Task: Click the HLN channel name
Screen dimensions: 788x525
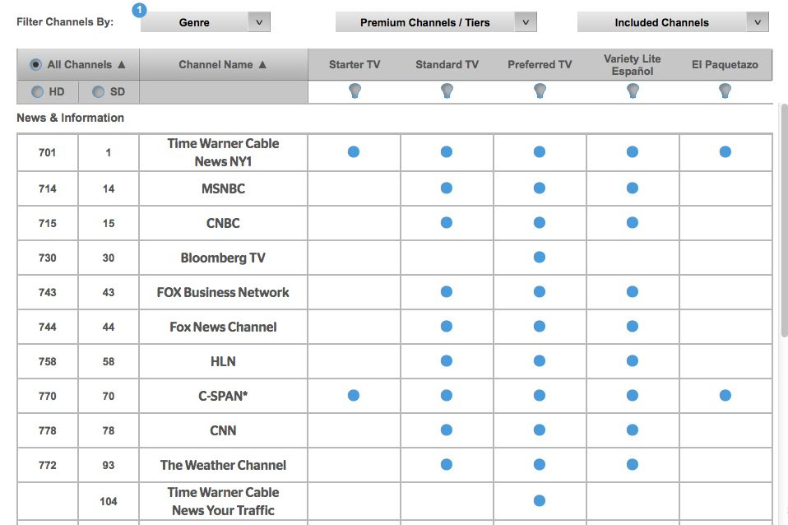Action: pyautogui.click(x=223, y=361)
